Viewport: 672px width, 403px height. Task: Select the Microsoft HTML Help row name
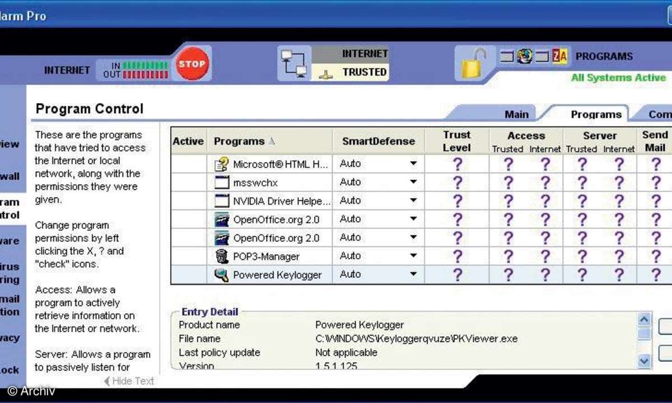point(281,165)
